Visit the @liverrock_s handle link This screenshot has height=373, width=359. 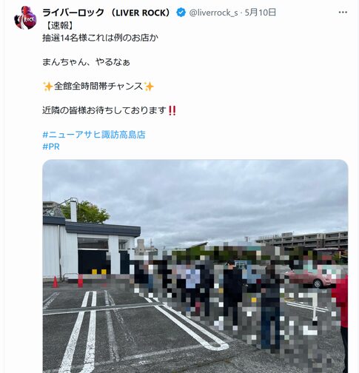coord(213,13)
